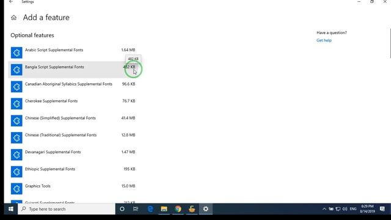Click the 12.8 MB size value
Screen dimensions: 391x220
128,135
